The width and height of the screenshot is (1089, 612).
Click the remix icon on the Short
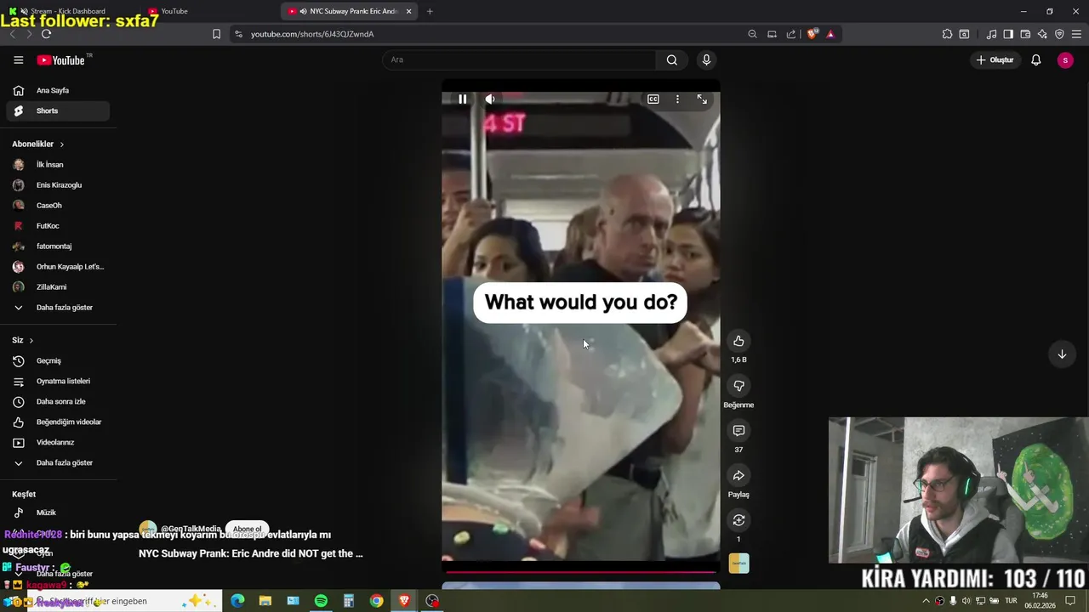[738, 520]
